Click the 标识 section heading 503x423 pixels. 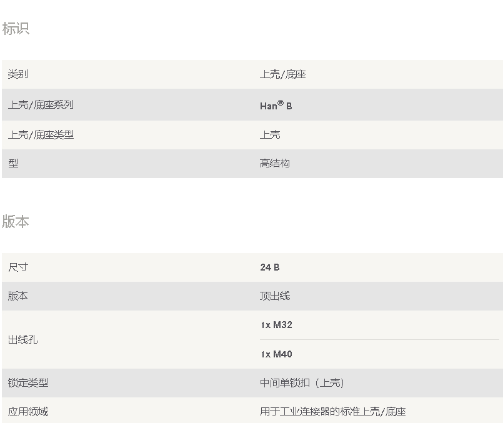click(x=16, y=29)
